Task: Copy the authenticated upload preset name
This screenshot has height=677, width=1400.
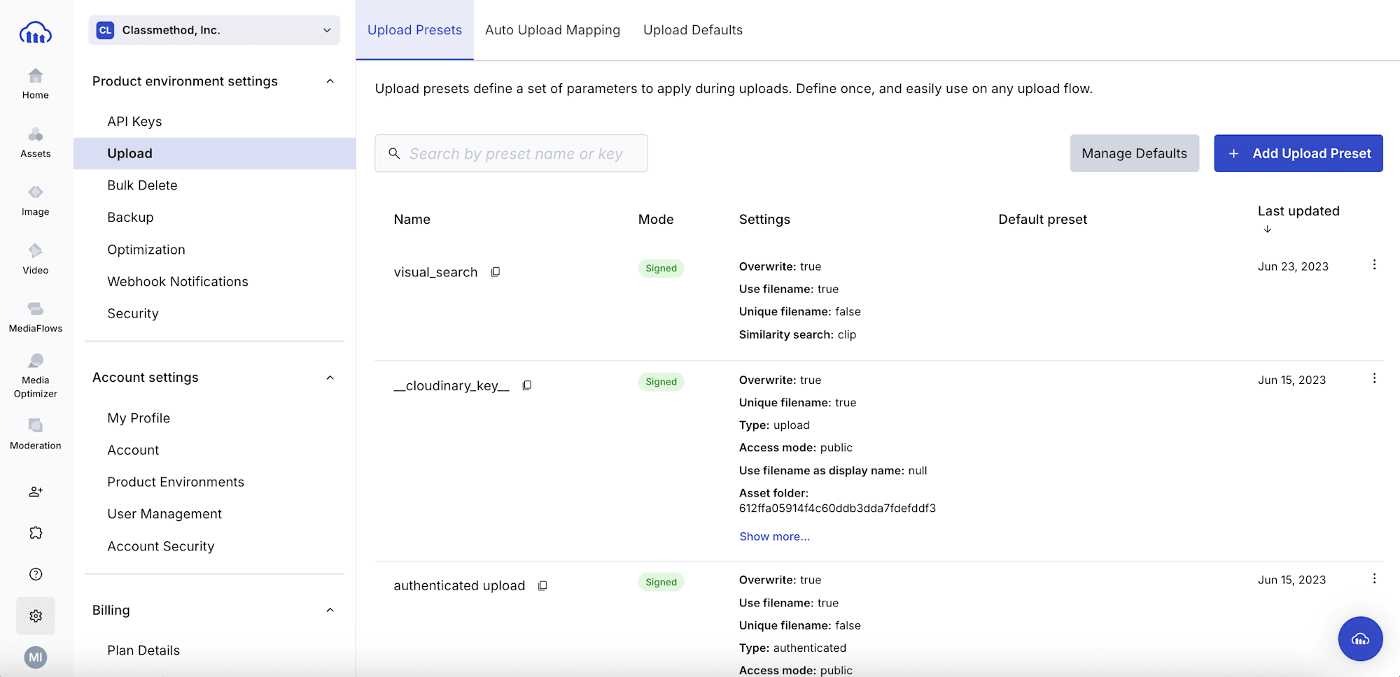Action: tap(542, 586)
